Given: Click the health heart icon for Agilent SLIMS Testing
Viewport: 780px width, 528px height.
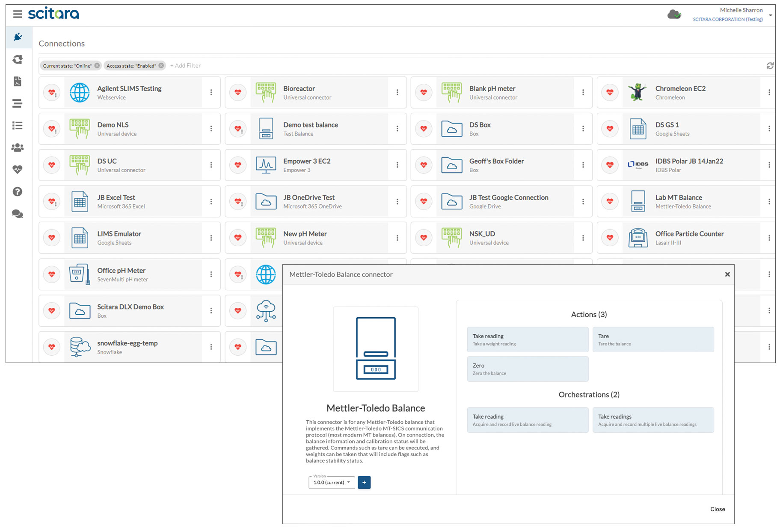Looking at the screenshot, I should [52, 92].
